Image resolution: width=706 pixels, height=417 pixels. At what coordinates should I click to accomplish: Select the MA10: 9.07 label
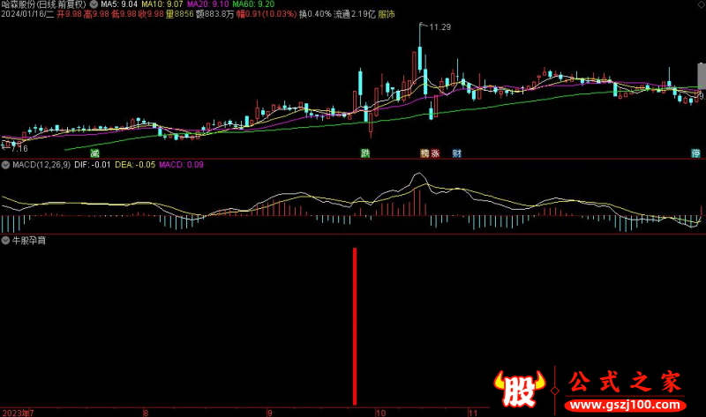click(x=162, y=4)
